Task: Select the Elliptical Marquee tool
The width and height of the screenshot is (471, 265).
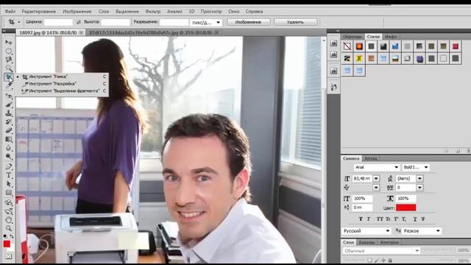Action: click(x=8, y=51)
